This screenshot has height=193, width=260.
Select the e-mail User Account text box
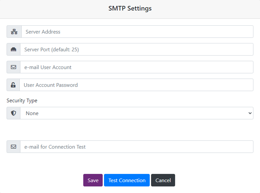(x=136, y=67)
